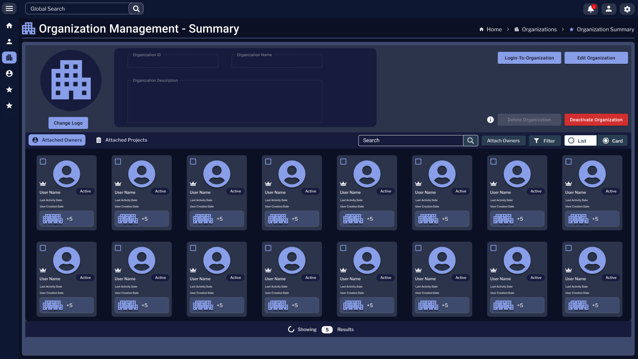The width and height of the screenshot is (638, 359).
Task: Go to Organizations breadcrumb
Action: tap(535, 29)
